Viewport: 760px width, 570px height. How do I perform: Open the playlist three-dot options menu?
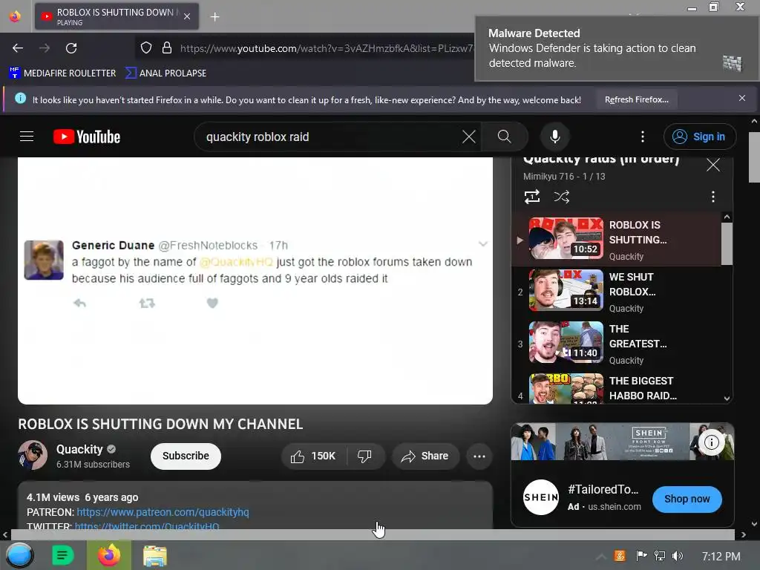713,197
